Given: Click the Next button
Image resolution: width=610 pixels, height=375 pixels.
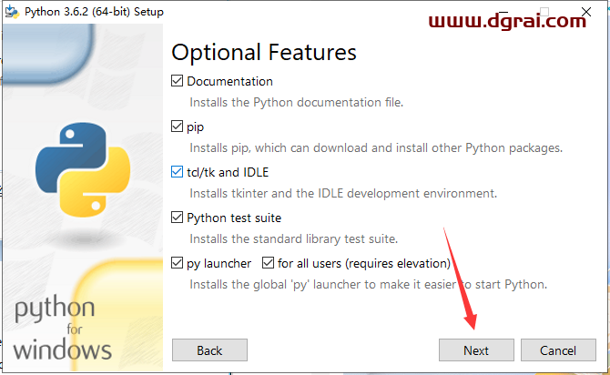Looking at the screenshot, I should [476, 350].
